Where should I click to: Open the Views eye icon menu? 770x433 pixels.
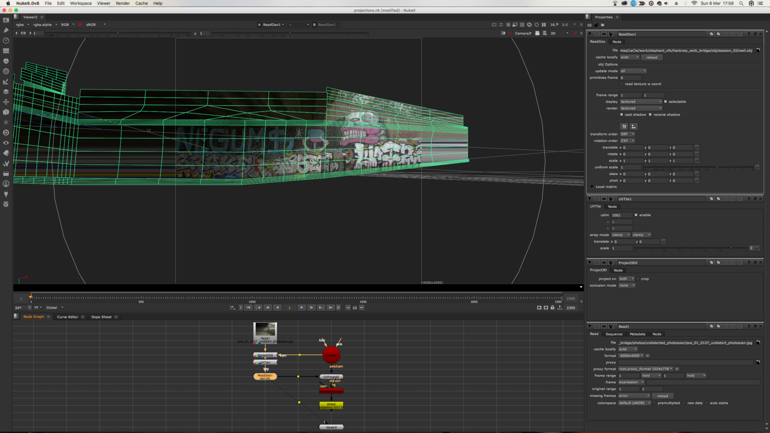[6, 143]
